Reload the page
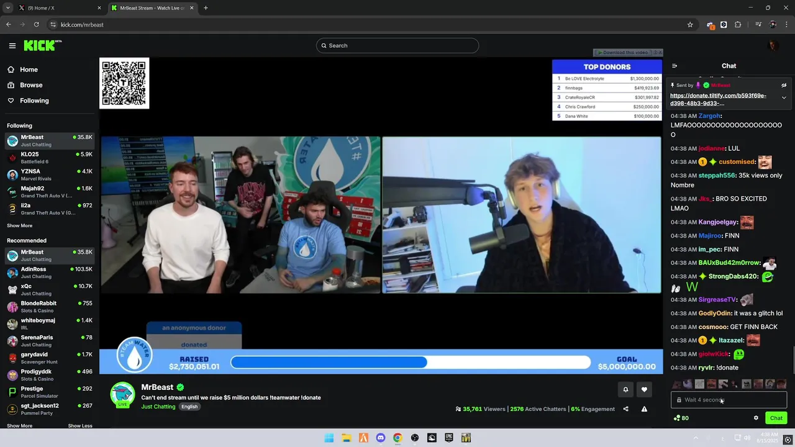 [x=37, y=25]
